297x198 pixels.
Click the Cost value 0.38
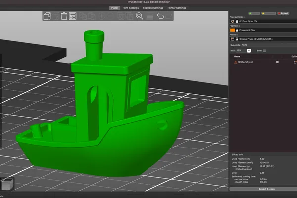coord(262,173)
